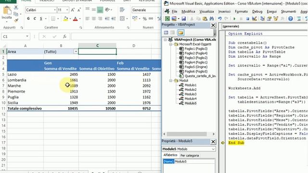
Task: Apply the red font color
Action: [x=75, y=19]
